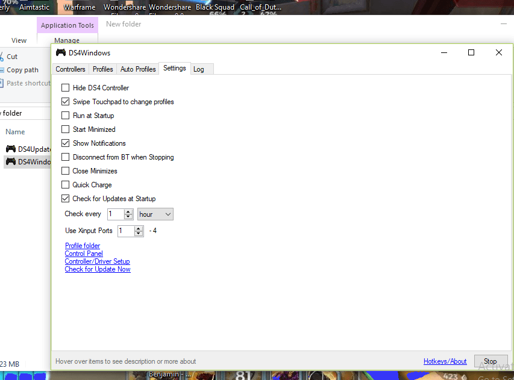The width and height of the screenshot is (514, 380).
Task: Increase the Check every value with up arrow
Action: pyautogui.click(x=128, y=211)
